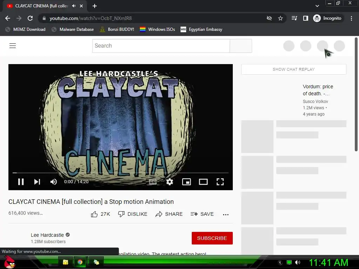
Task: Open the YouTube hamburger guide menu
Action: click(x=13, y=46)
